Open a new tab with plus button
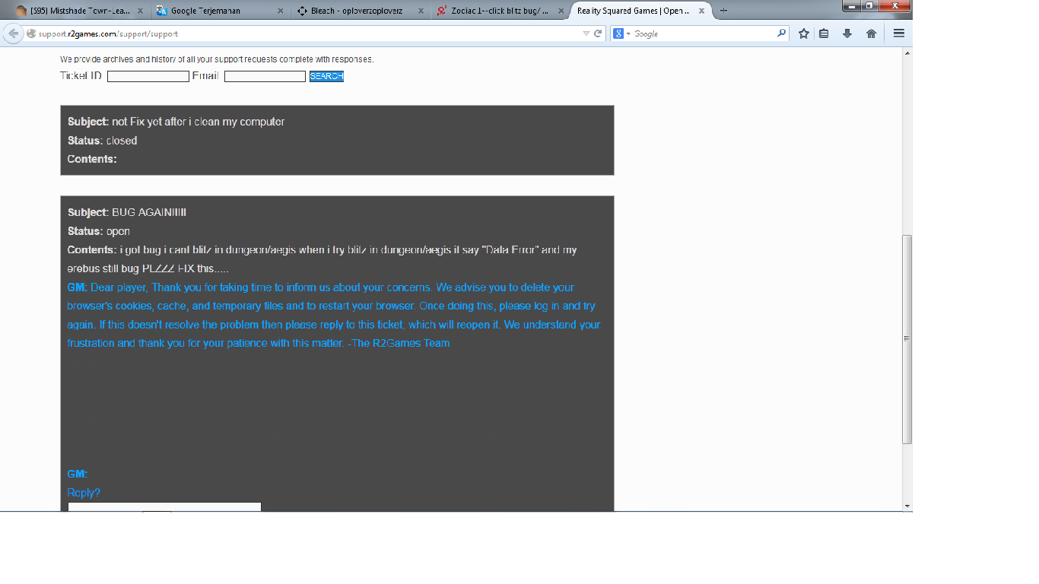The image size is (1039, 584). tap(723, 11)
